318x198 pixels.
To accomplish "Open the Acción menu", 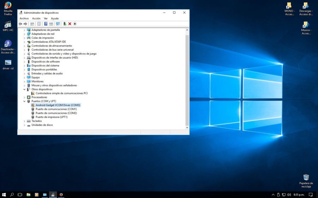I will [x=36, y=18].
